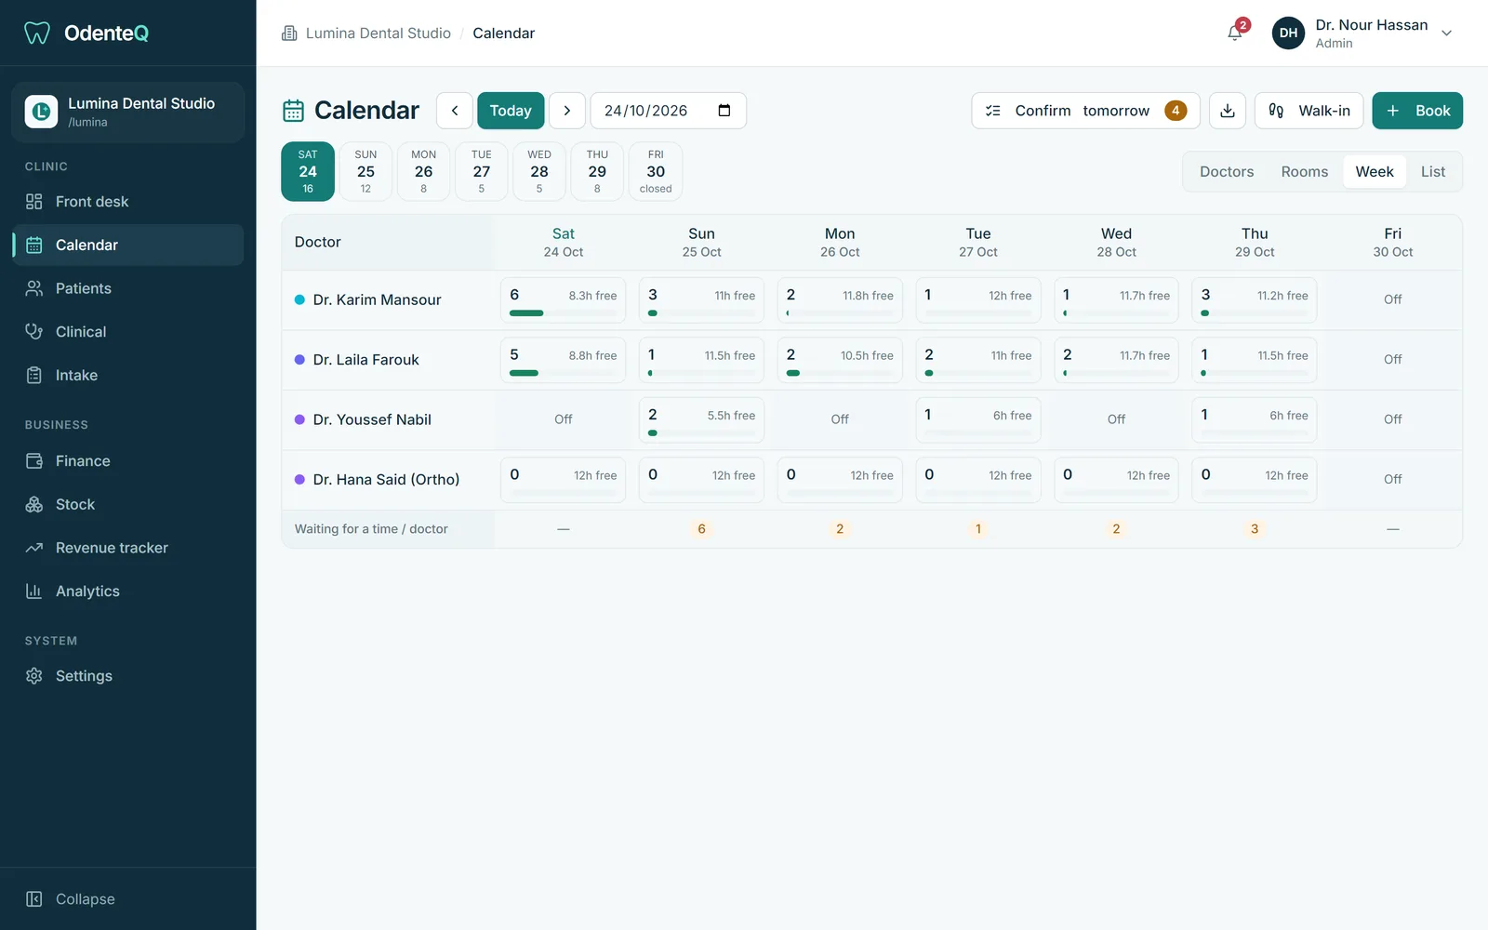Click the 24/10/2026 date field
This screenshot has width=1488, height=930.
669,111
